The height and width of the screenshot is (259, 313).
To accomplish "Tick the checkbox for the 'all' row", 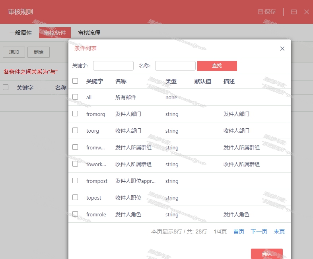I will pos(75,97).
